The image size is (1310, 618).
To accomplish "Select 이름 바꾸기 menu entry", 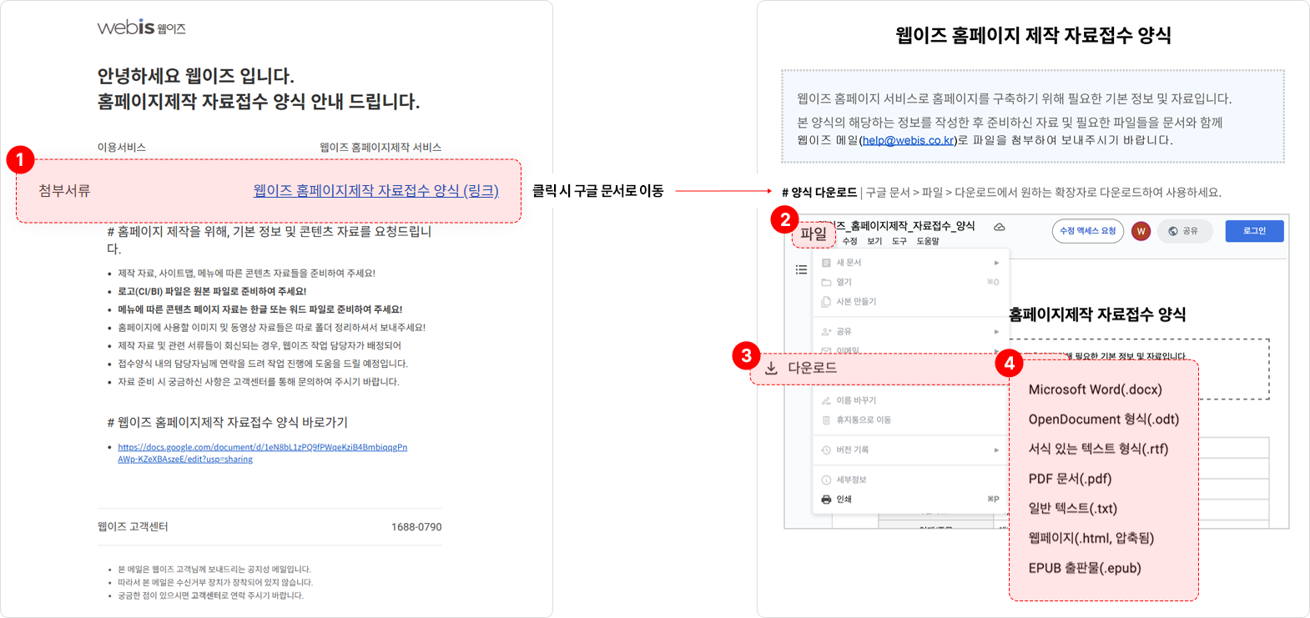I will [x=910, y=400].
